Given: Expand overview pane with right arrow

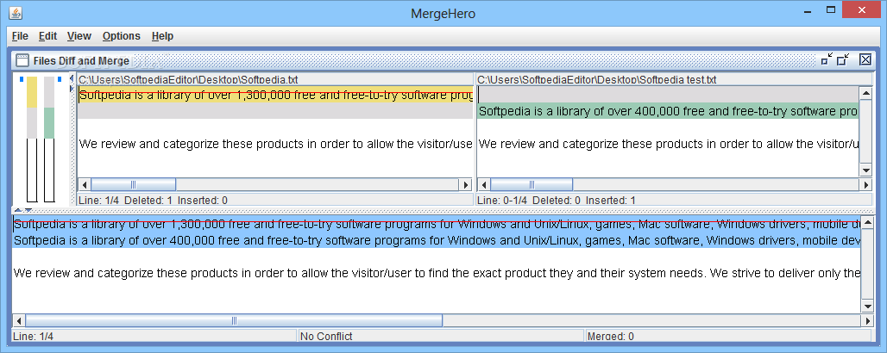Looking at the screenshot, I should click(72, 89).
